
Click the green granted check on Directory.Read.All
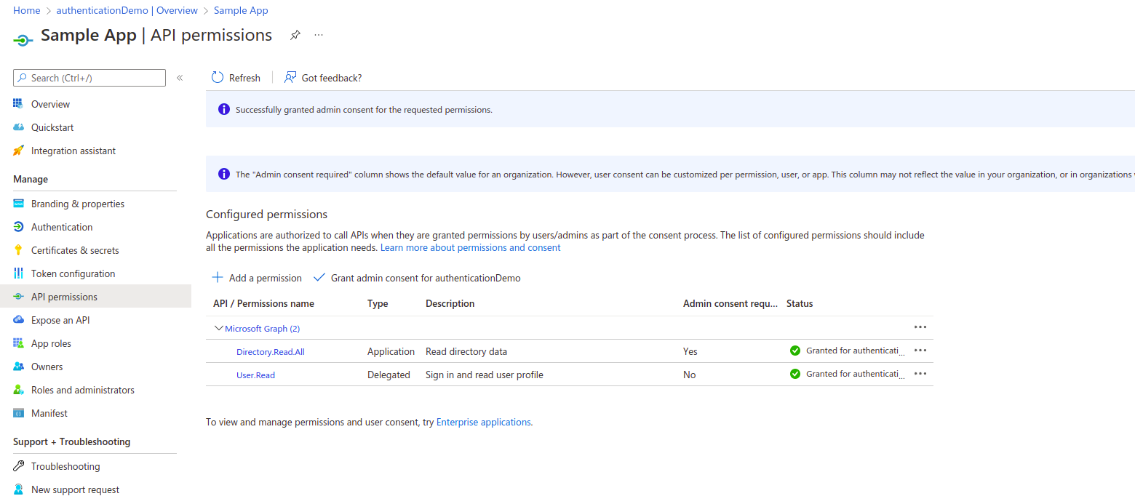(795, 351)
